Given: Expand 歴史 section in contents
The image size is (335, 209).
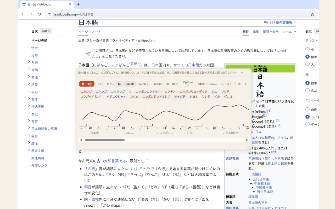Looking at the screenshot, I should click(29, 113).
